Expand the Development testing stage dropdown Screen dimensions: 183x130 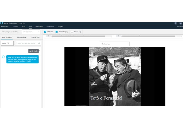point(31,32)
